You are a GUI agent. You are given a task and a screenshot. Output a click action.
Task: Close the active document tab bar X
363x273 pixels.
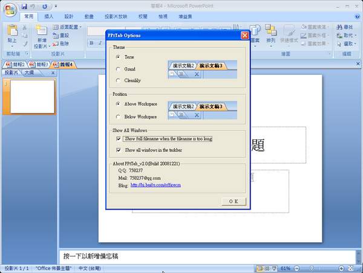tap(358, 63)
